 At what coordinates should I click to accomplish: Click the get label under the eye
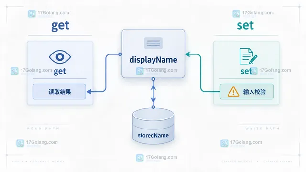tap(60, 71)
